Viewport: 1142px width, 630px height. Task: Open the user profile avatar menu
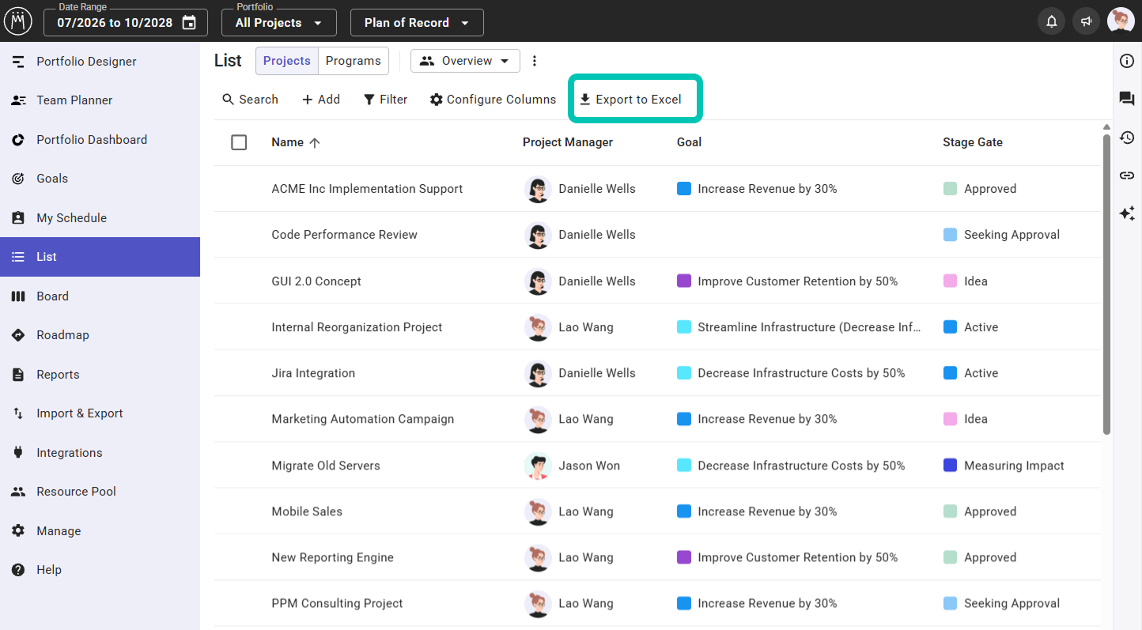[1121, 21]
